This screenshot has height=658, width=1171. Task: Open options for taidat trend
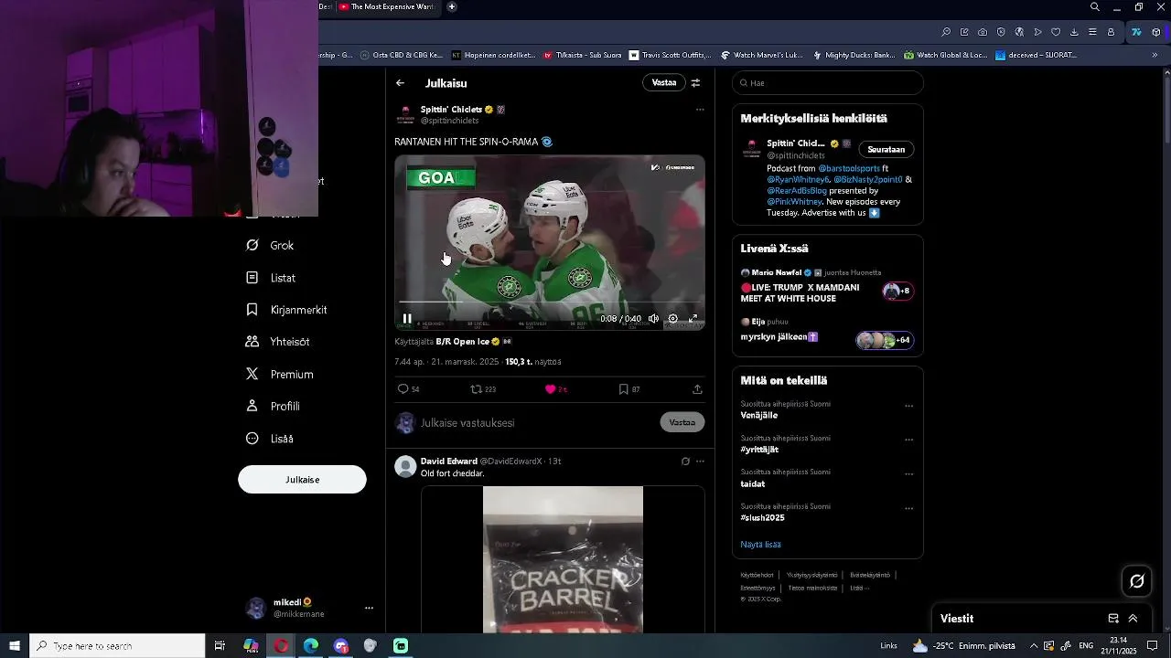pos(908,474)
